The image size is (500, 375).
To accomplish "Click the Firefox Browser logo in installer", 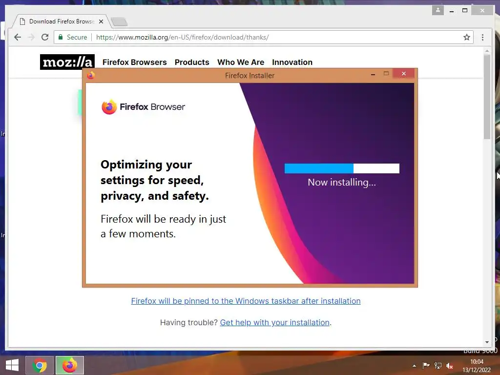I will click(x=143, y=107).
